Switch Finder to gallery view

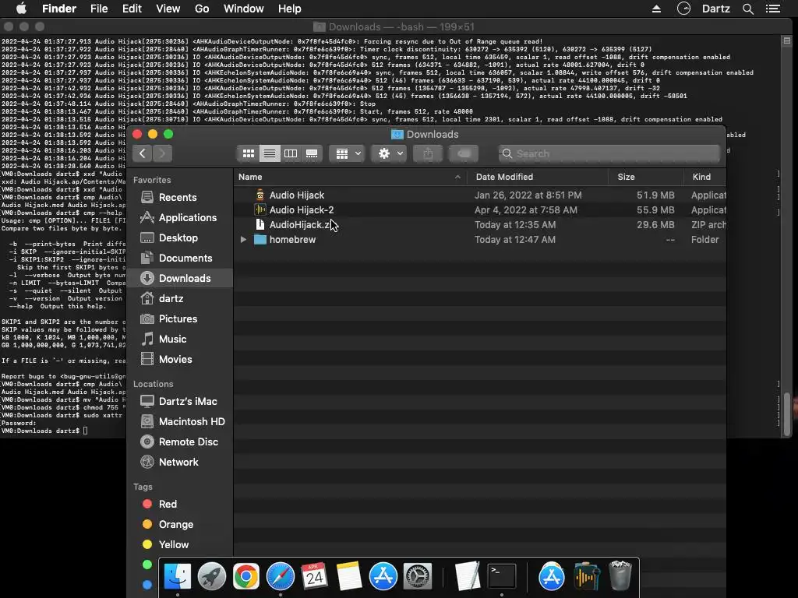(x=312, y=153)
